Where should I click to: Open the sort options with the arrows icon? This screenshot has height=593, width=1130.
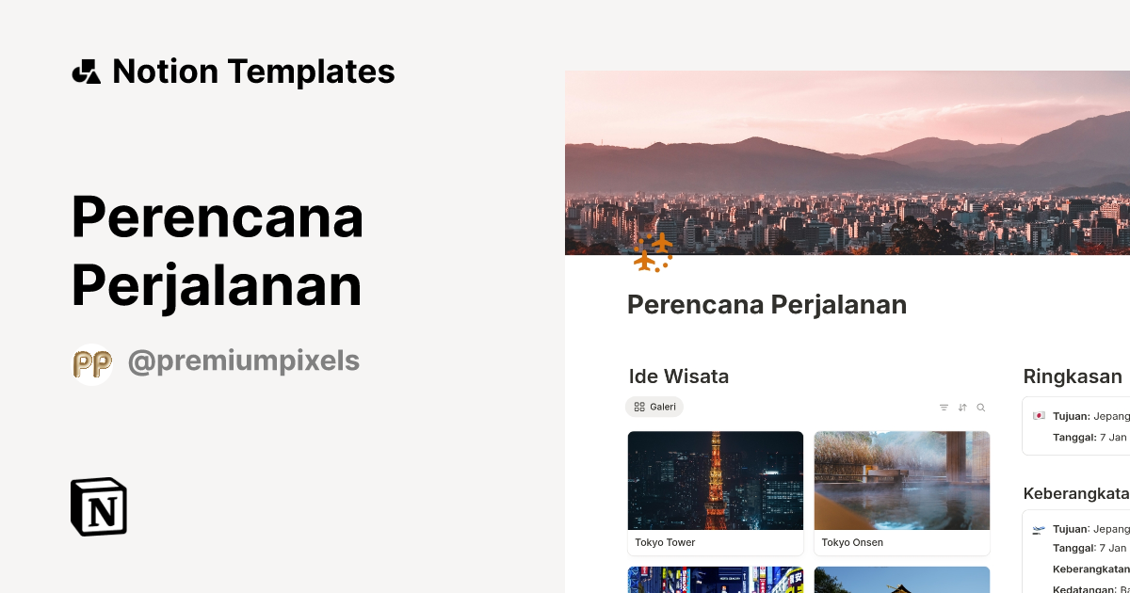pyautogui.click(x=962, y=407)
